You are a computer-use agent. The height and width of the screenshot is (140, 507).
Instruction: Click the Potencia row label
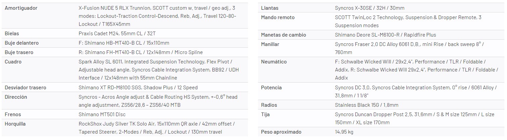coord(271,88)
